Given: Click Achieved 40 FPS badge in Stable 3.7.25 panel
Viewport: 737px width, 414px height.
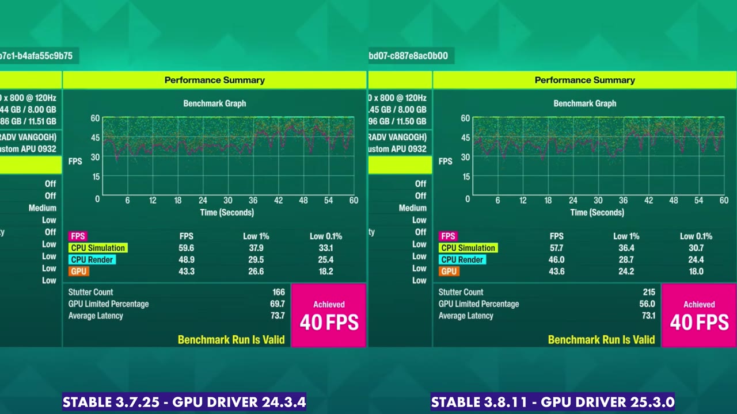Looking at the screenshot, I should 329,316.
